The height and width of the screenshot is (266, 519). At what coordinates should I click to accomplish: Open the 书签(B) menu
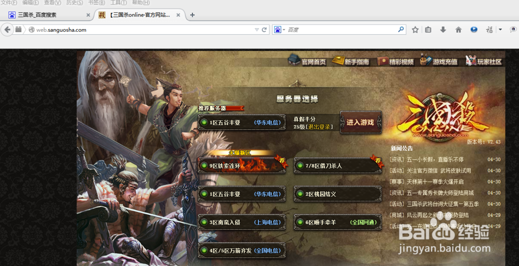coord(97,3)
